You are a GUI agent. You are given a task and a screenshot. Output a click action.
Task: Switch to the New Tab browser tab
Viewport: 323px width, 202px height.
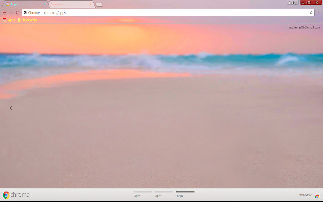(x=71, y=4)
